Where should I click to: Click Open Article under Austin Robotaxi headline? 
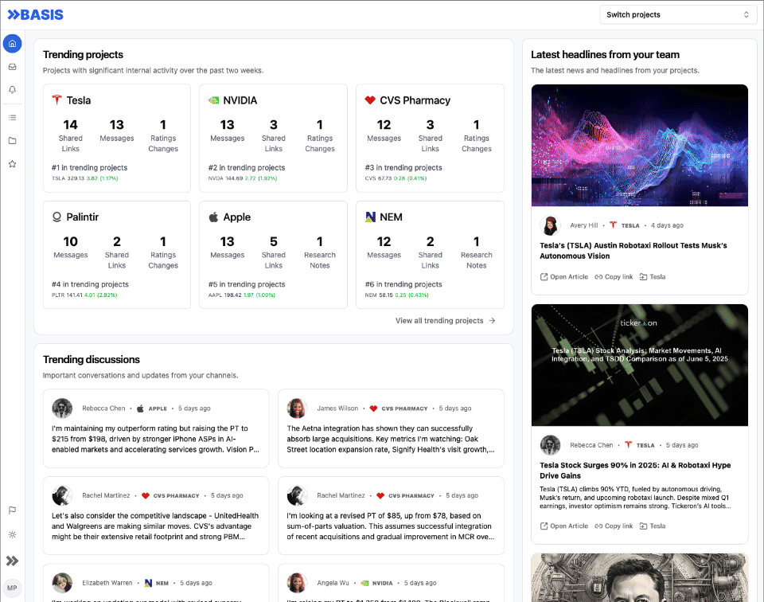coord(564,277)
